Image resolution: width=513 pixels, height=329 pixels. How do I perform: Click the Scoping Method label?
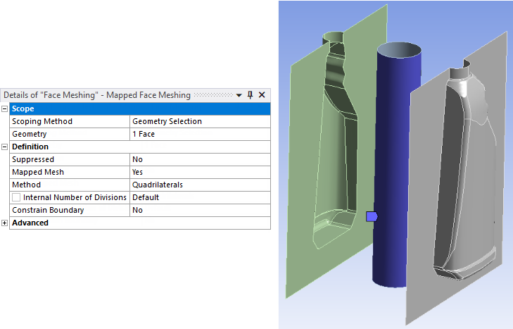[x=42, y=121]
